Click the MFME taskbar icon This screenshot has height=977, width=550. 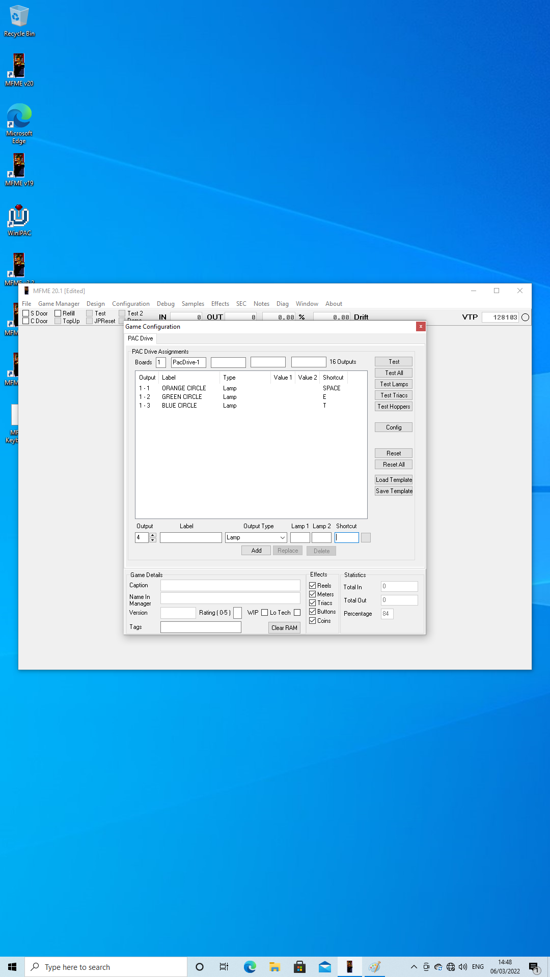[349, 967]
